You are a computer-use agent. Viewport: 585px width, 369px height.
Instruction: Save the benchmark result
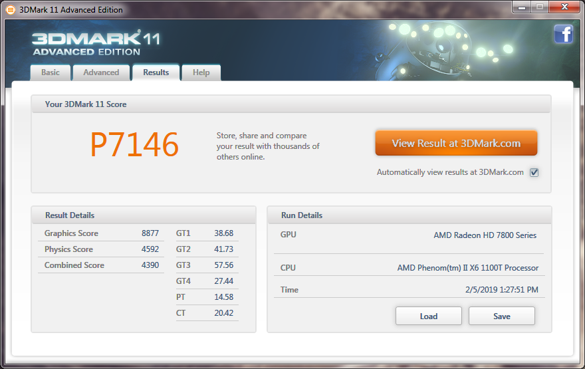click(502, 316)
